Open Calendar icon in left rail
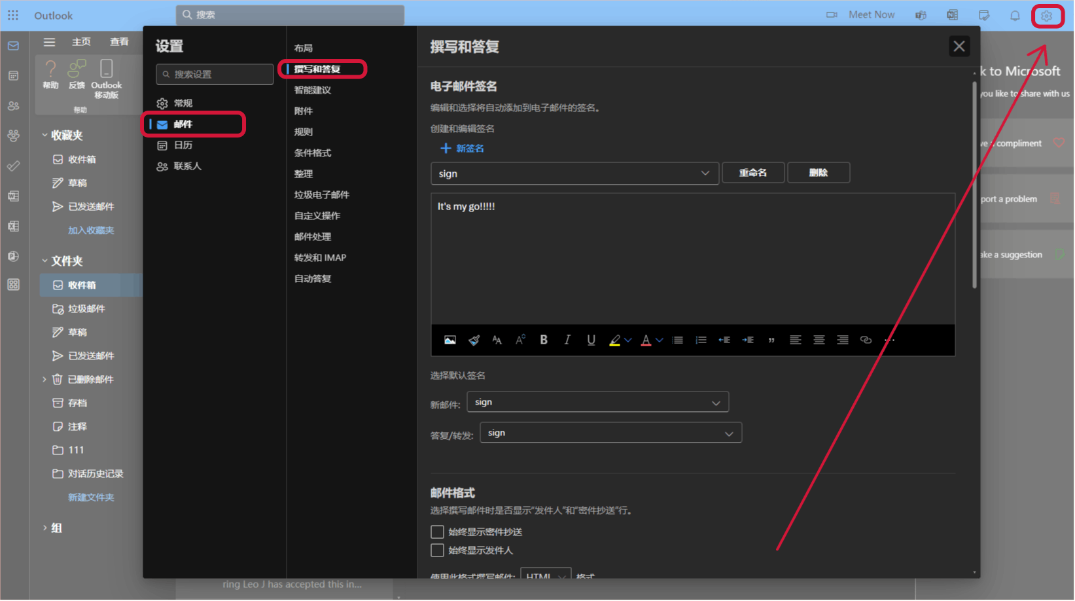 click(x=14, y=76)
